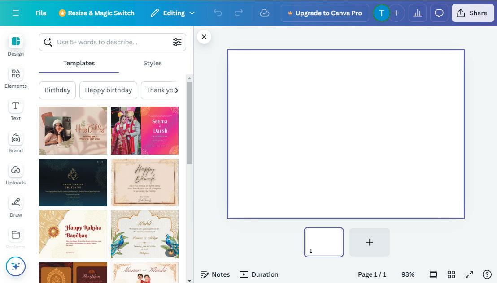The width and height of the screenshot is (497, 283).
Task: Open the Brand panel
Action: [x=16, y=142]
